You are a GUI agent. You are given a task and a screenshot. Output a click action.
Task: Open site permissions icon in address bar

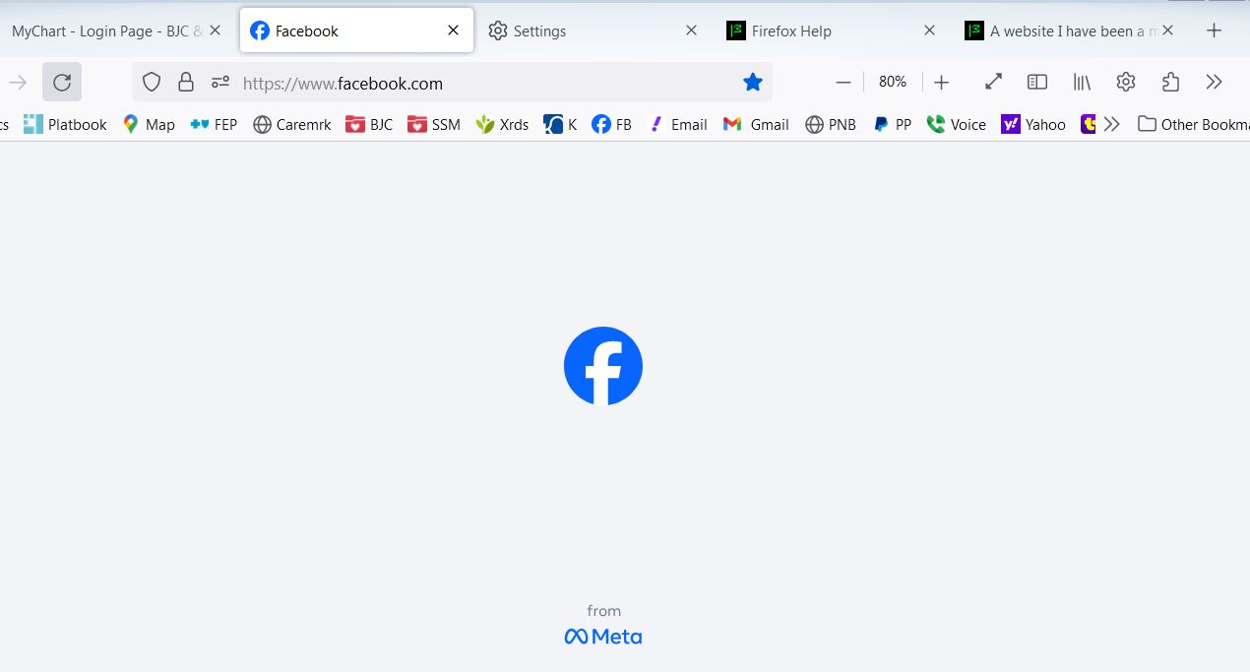click(220, 83)
